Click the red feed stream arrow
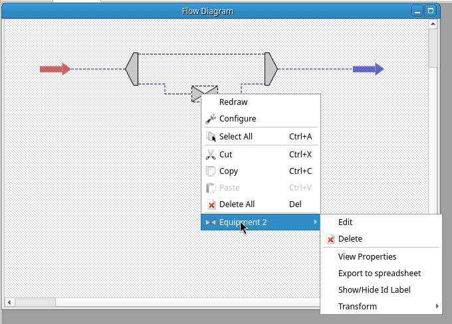This screenshot has height=324, width=452. click(55, 69)
